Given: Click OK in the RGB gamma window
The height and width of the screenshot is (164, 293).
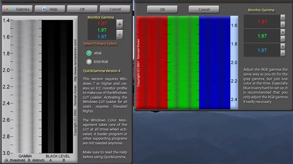Looking at the screenshot, I should tap(162, 9).
